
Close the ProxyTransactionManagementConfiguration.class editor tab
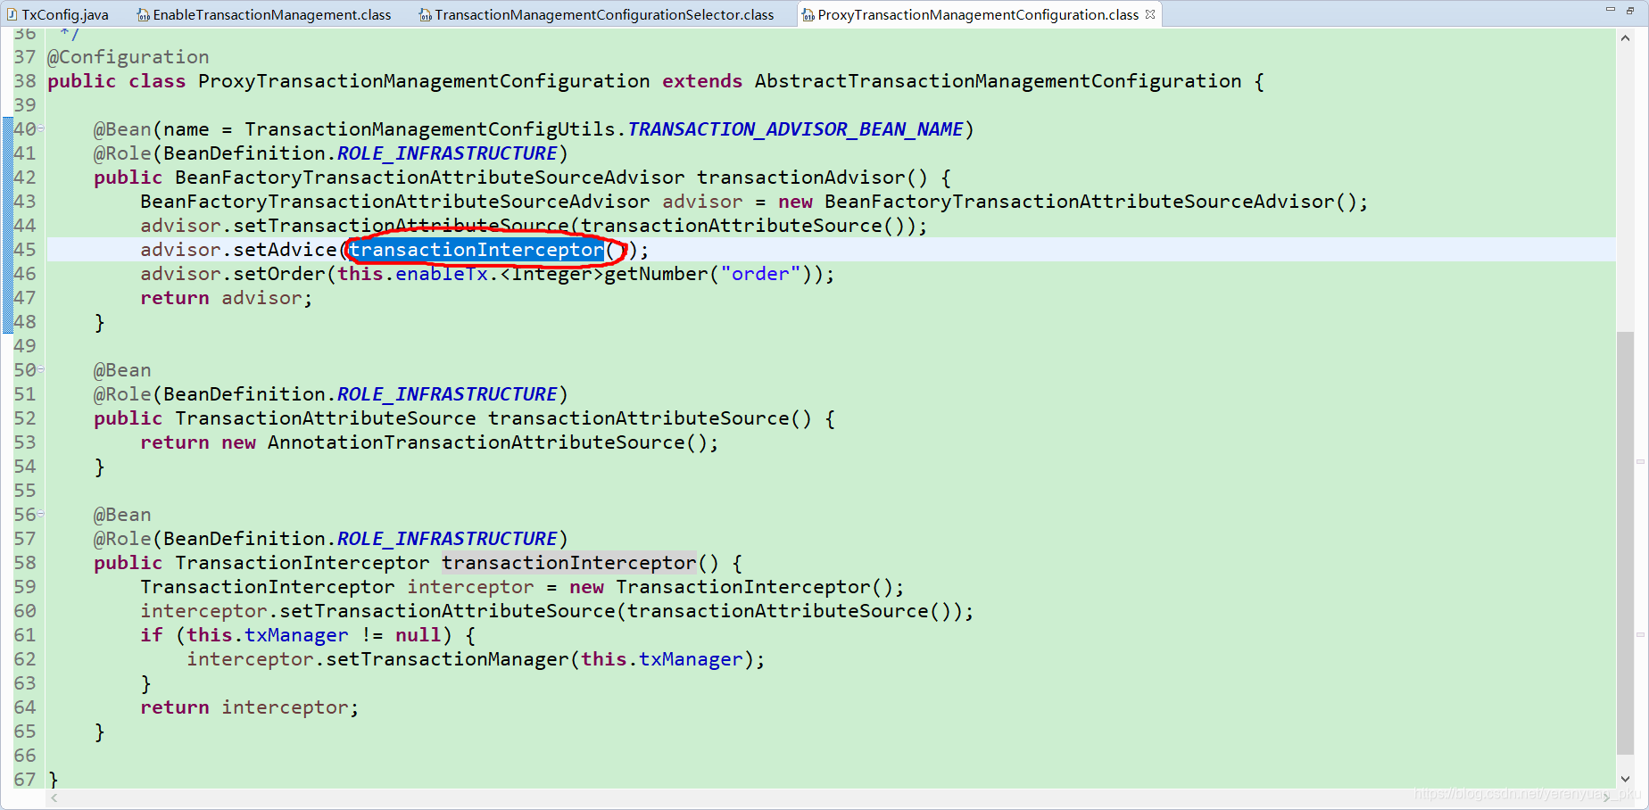tap(1150, 14)
